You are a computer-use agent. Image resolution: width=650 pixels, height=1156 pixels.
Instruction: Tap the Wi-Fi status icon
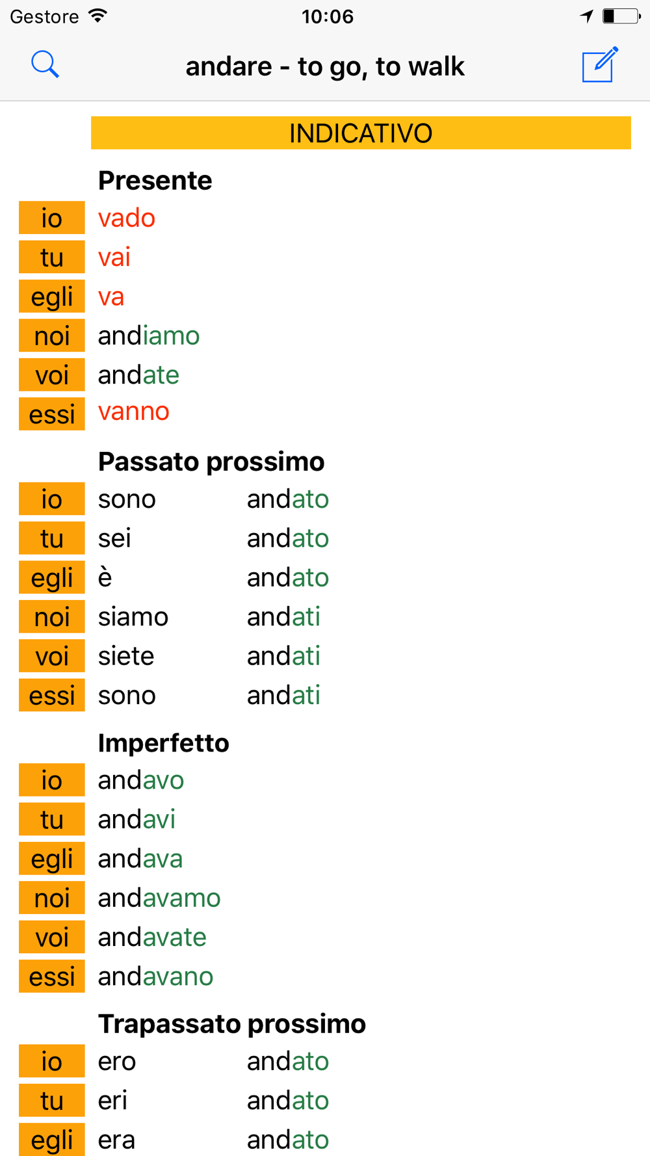pos(98,16)
